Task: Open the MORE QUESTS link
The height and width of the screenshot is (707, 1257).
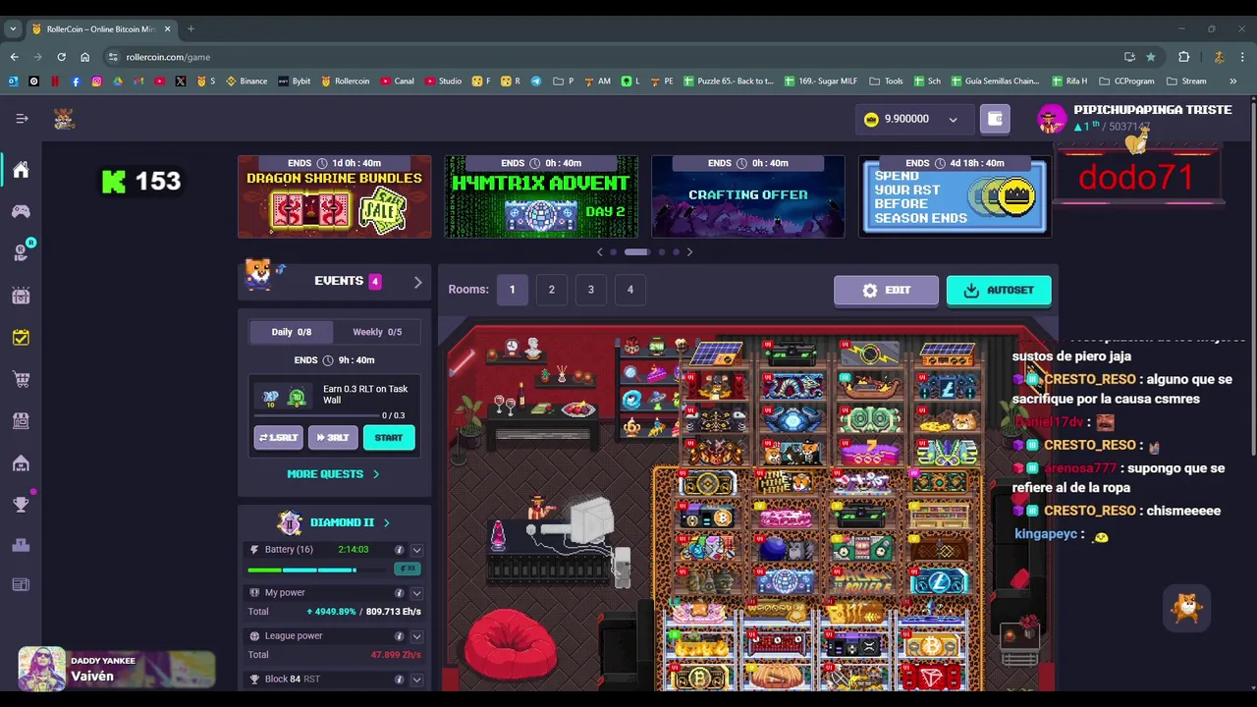Action: pyautogui.click(x=333, y=474)
